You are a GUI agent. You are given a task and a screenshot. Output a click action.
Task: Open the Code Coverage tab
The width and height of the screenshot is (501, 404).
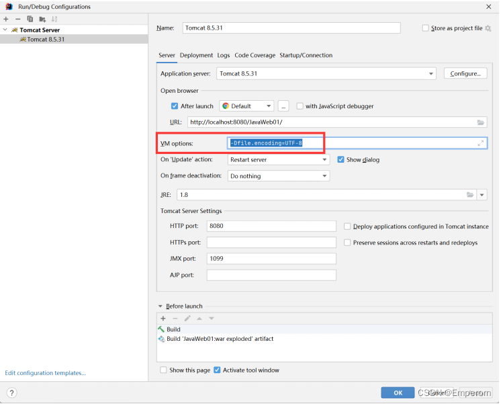(255, 55)
